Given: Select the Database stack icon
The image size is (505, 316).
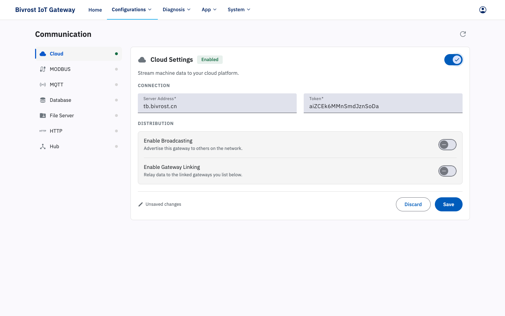Looking at the screenshot, I should (x=43, y=100).
